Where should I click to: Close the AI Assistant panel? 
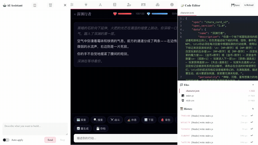point(65,5)
